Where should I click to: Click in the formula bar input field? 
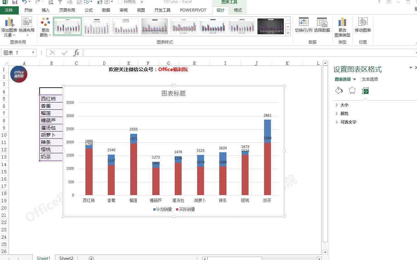(250, 53)
